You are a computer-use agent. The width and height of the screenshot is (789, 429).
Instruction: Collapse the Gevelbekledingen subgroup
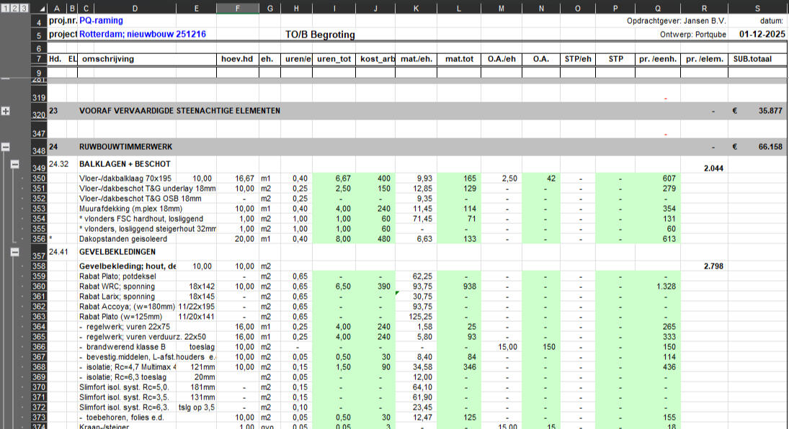click(14, 252)
